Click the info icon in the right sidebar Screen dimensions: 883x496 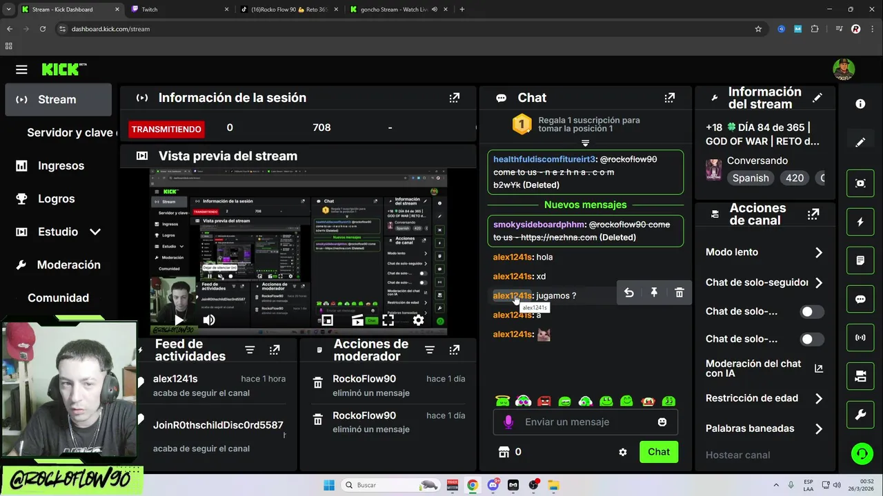tap(860, 104)
